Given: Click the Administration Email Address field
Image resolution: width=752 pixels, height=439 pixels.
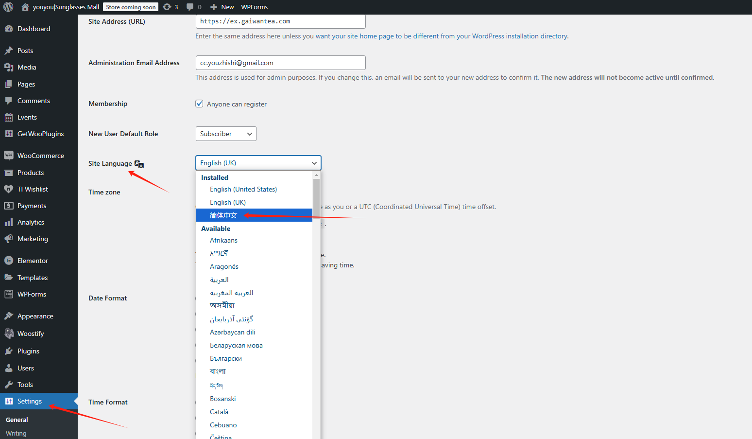Looking at the screenshot, I should pyautogui.click(x=280, y=63).
